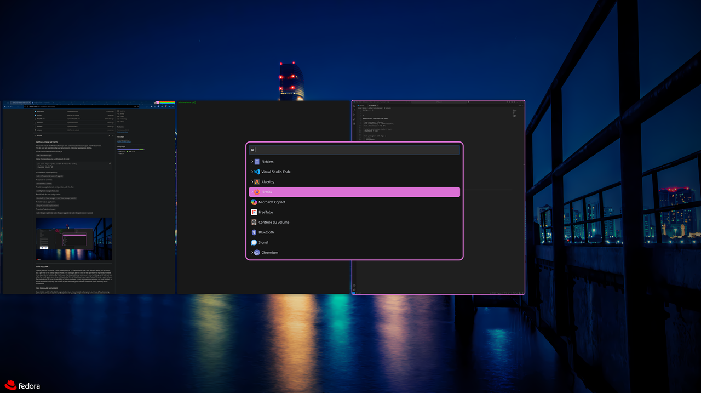The height and width of the screenshot is (393, 701).
Task: Select 'Signal' text in launcher
Action: (x=263, y=242)
